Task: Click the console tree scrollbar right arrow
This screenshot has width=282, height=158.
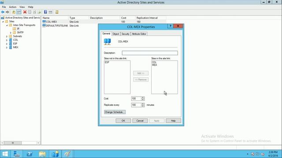Action: point(38,143)
